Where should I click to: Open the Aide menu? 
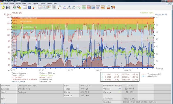coord(55,4)
